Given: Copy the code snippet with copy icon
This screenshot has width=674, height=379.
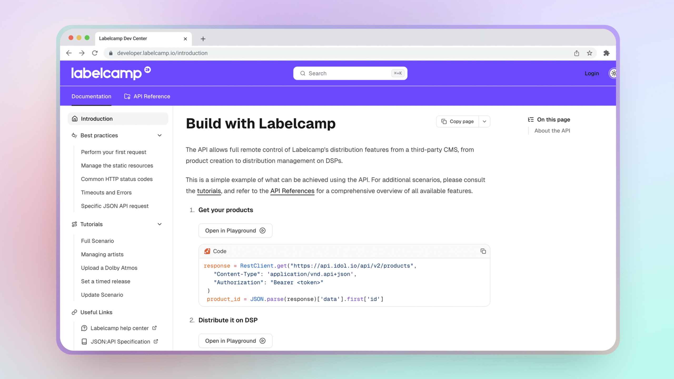Looking at the screenshot, I should [x=483, y=251].
